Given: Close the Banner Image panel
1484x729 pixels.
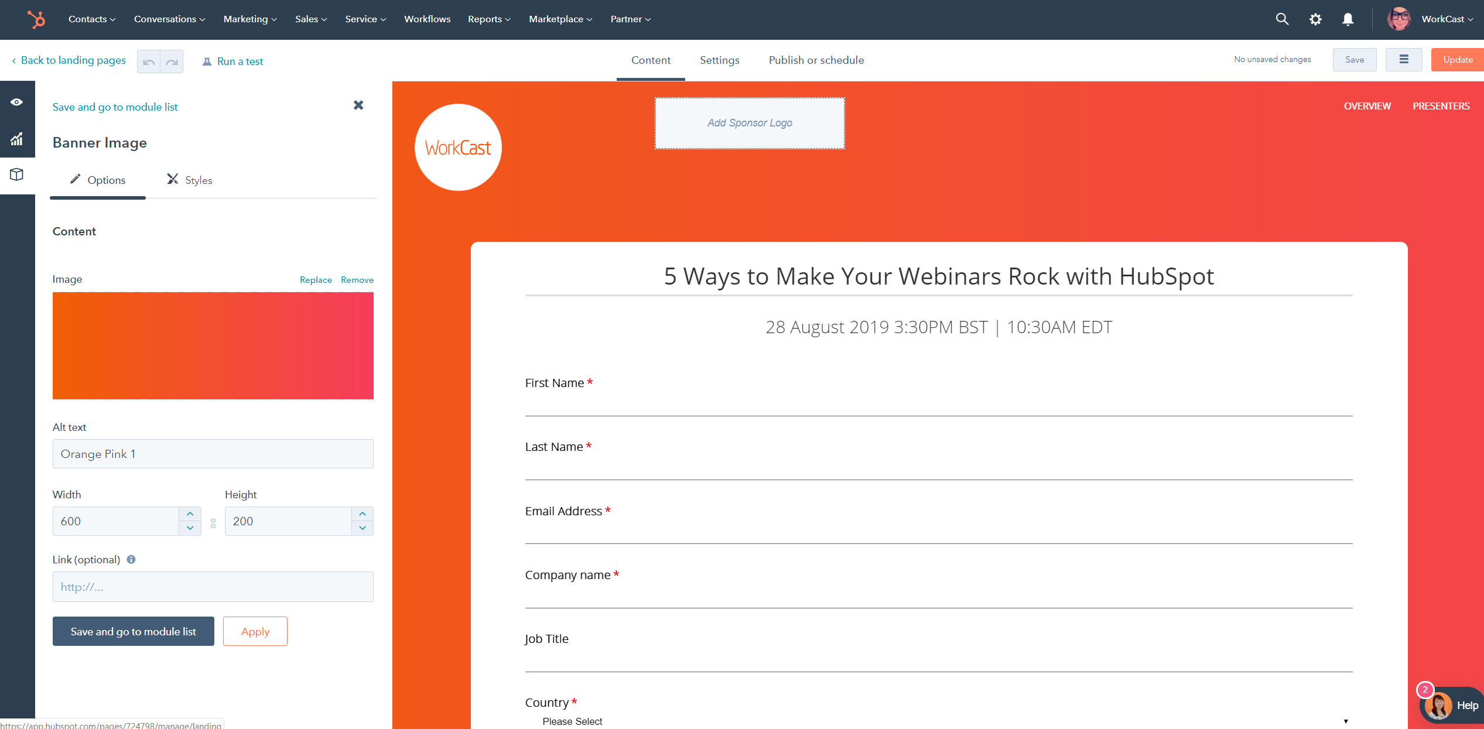Looking at the screenshot, I should [358, 105].
